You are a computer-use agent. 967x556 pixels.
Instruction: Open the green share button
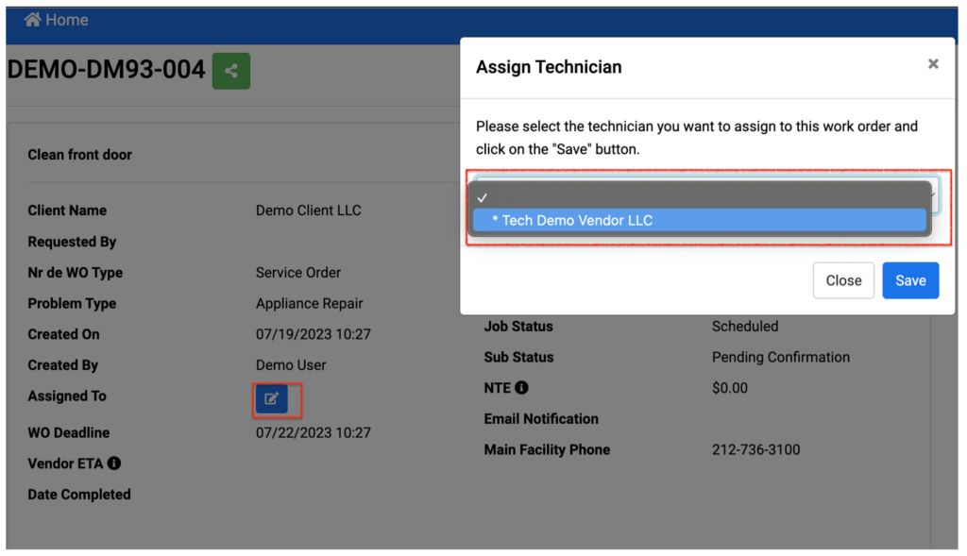click(x=231, y=71)
